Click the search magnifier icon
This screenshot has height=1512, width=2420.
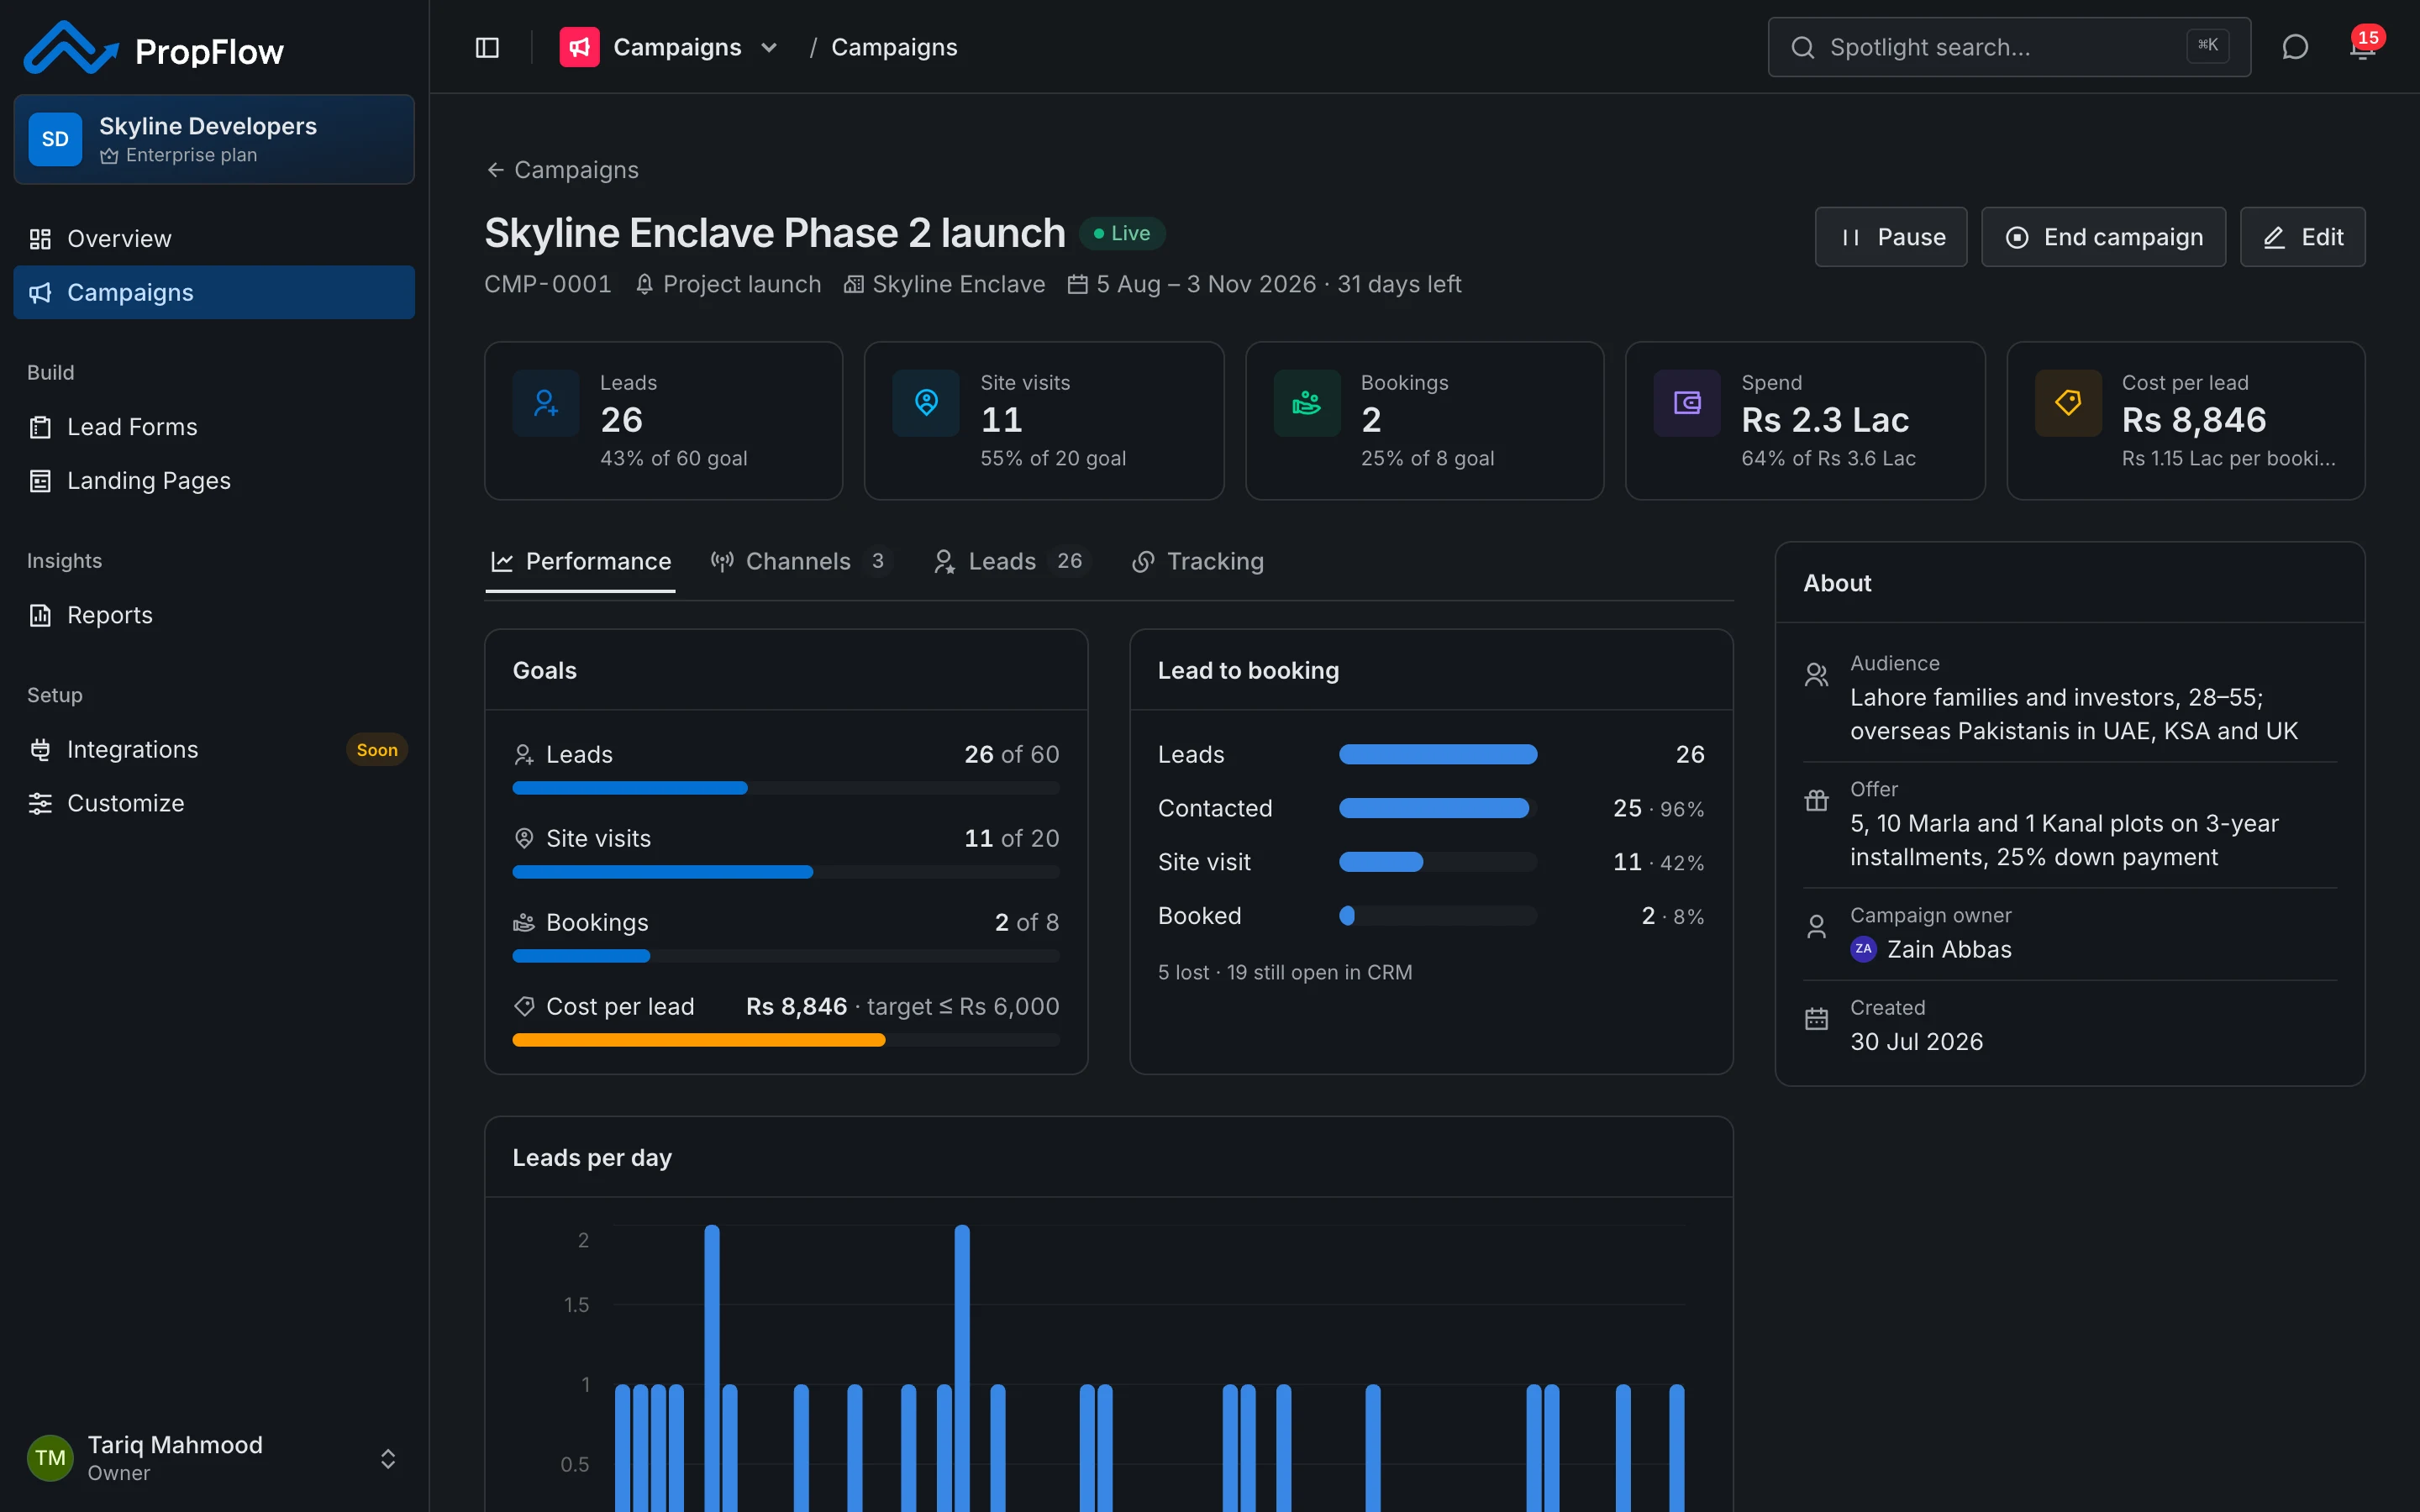pos(1802,47)
